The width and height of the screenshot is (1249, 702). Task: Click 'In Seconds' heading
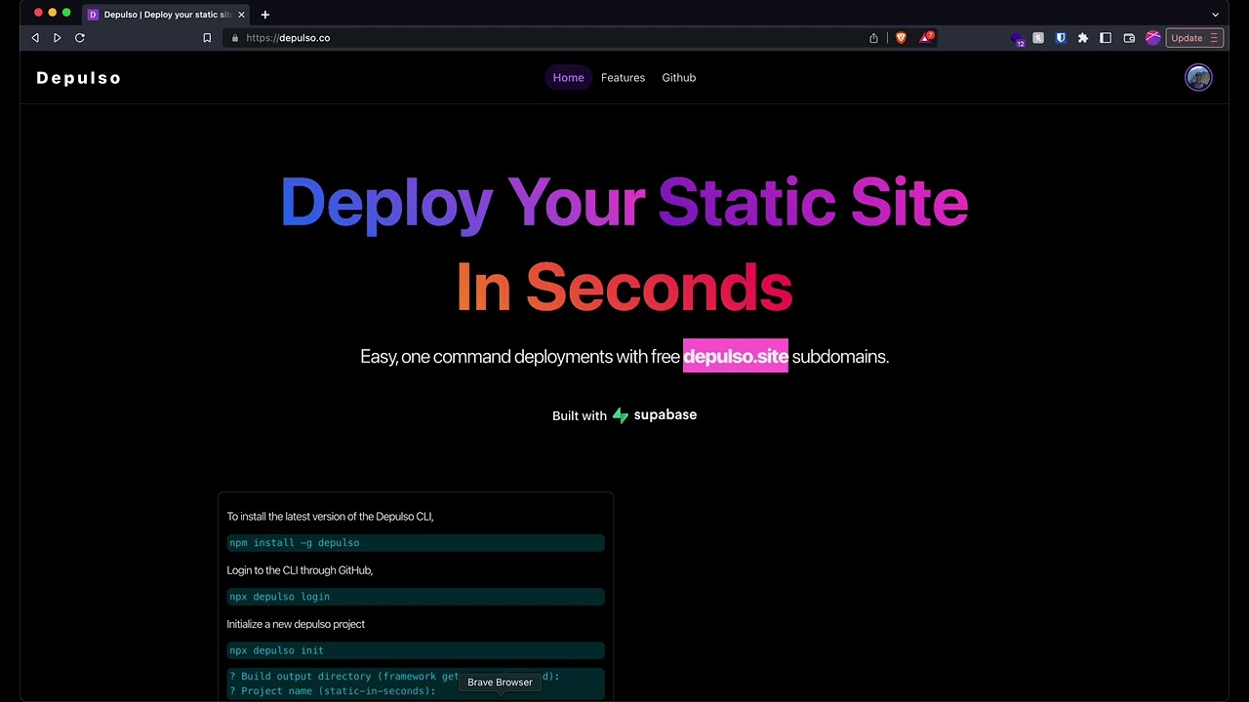click(624, 288)
